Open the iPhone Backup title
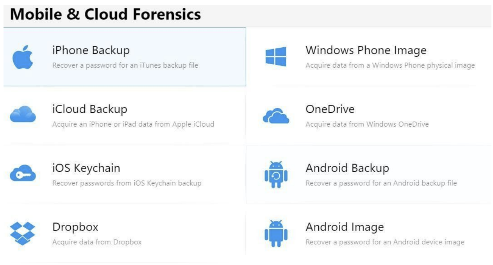The image size is (493, 265). click(91, 50)
